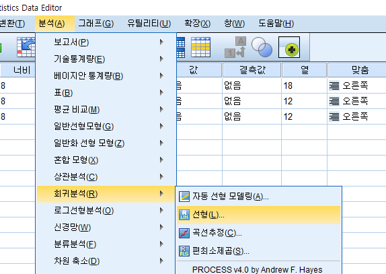386x274 pixels.
Task: Choose 곡선추정(C)... curve estimation
Action: tap(258, 233)
